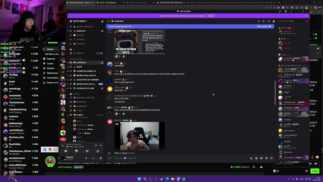Collapse the JUEGOS category
323x182 pixels.
pyautogui.click(x=75, y=94)
